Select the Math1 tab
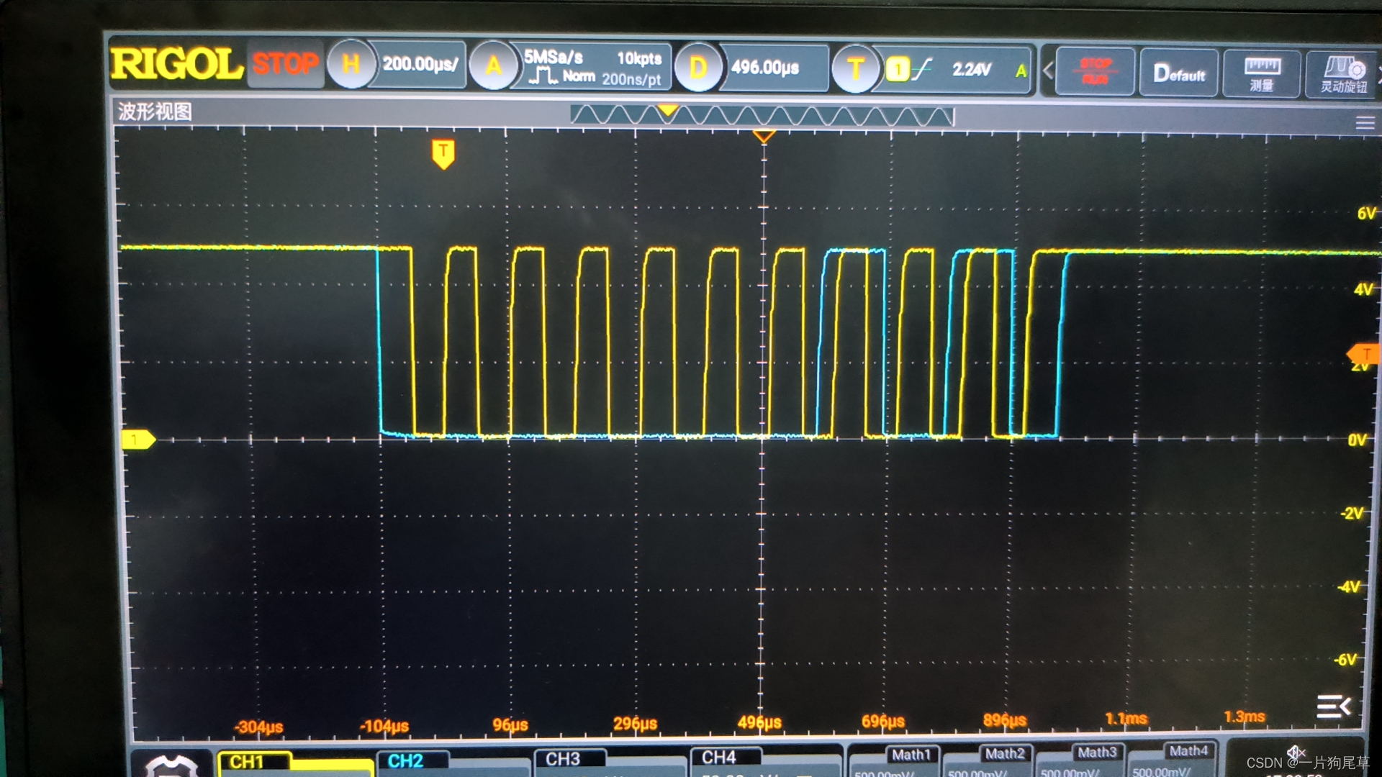The width and height of the screenshot is (1382, 777). click(x=911, y=755)
